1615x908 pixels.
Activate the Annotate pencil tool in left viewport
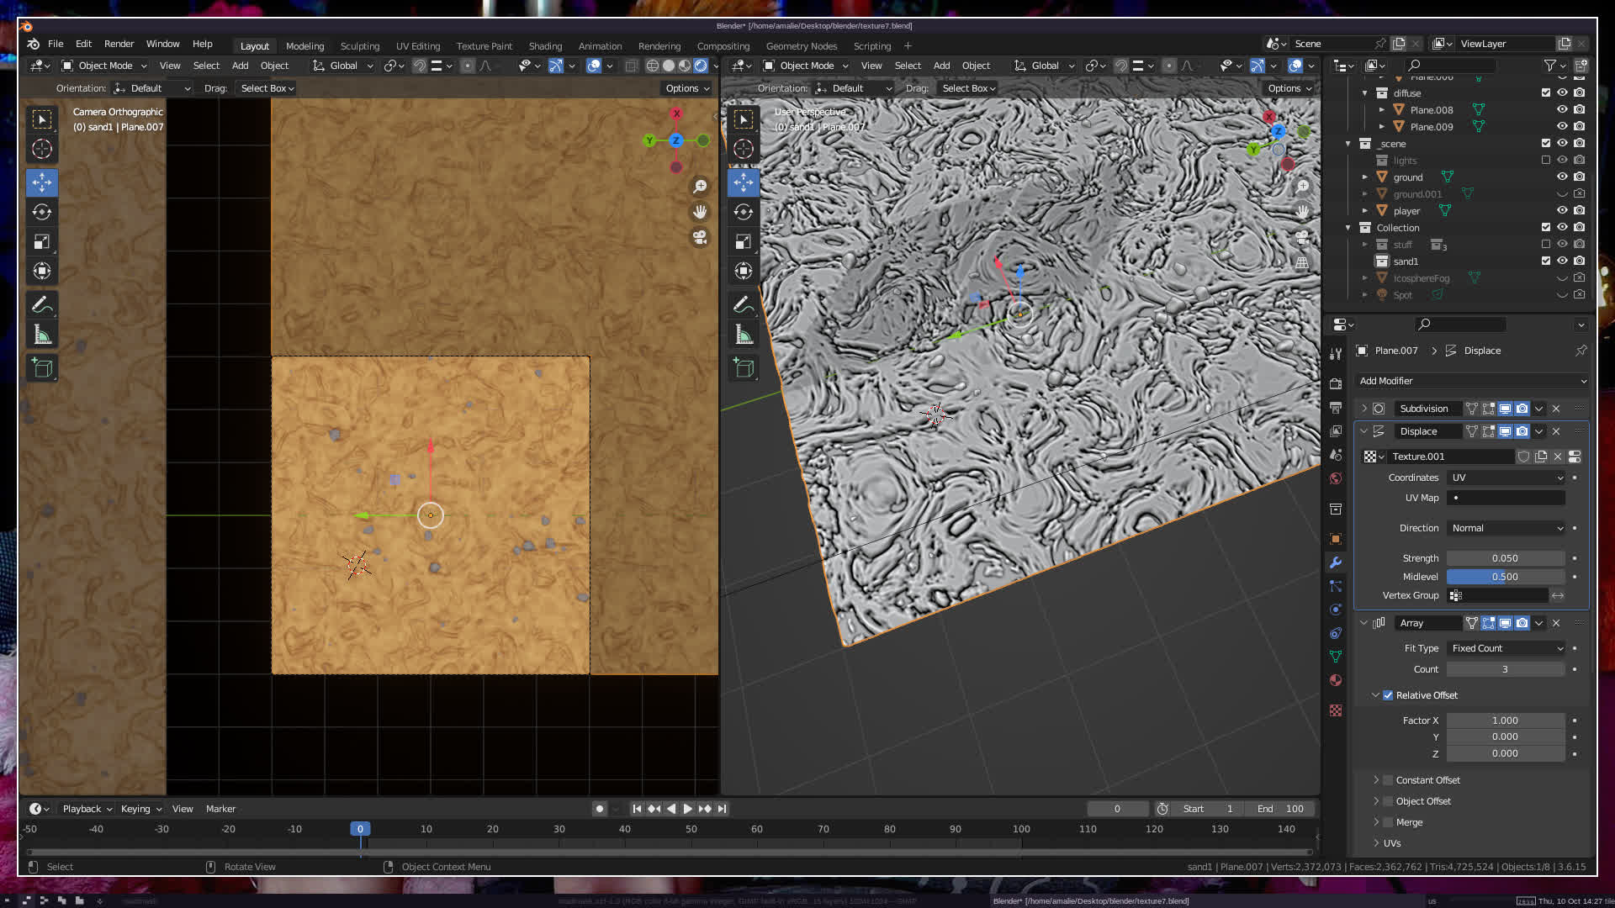point(42,304)
